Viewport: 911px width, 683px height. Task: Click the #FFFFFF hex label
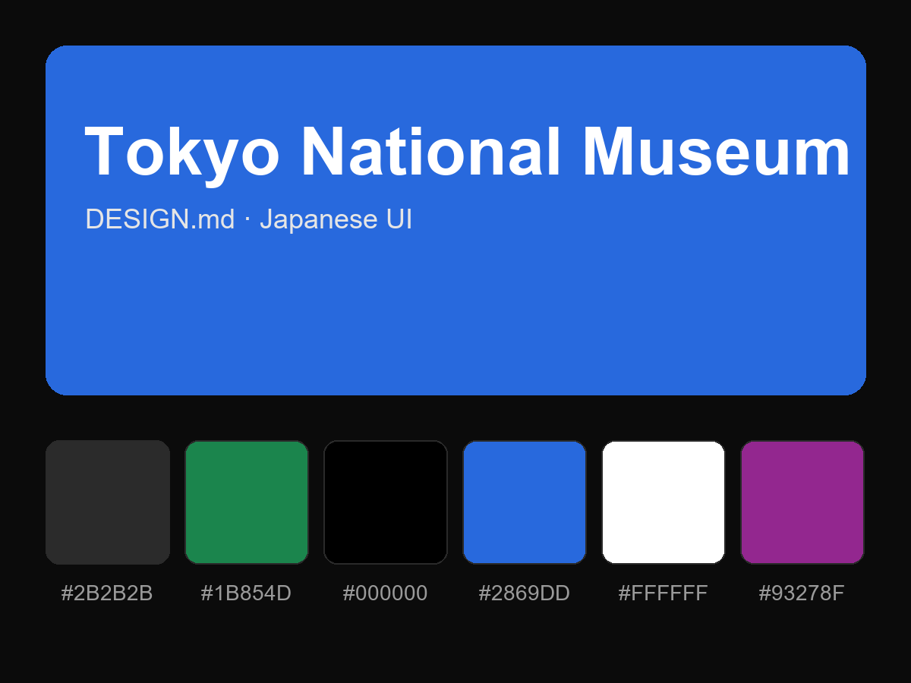point(663,593)
